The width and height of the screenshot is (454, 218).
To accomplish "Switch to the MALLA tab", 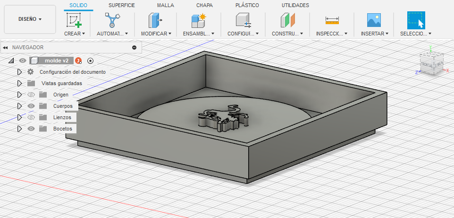I will (x=166, y=5).
